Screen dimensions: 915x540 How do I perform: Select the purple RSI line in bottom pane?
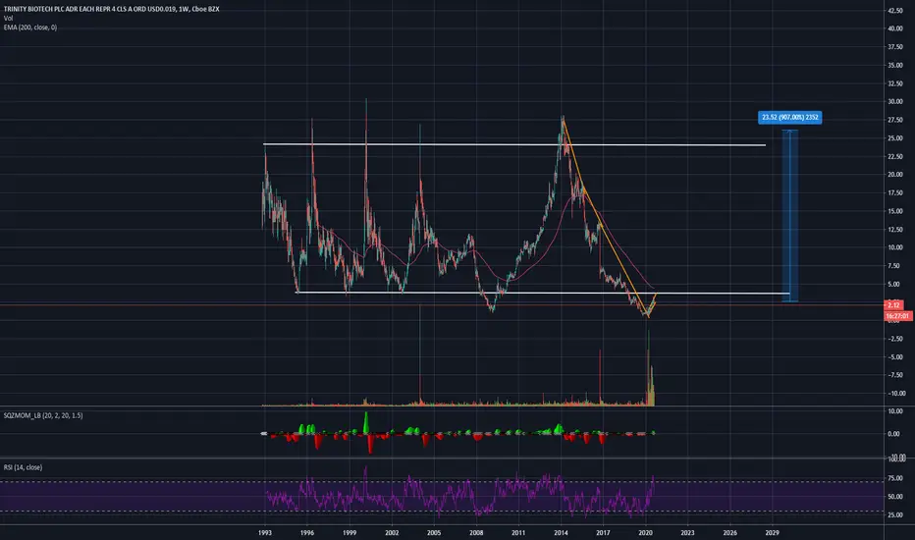point(460,494)
